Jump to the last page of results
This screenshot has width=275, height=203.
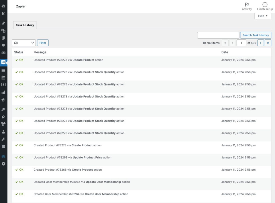268,43
